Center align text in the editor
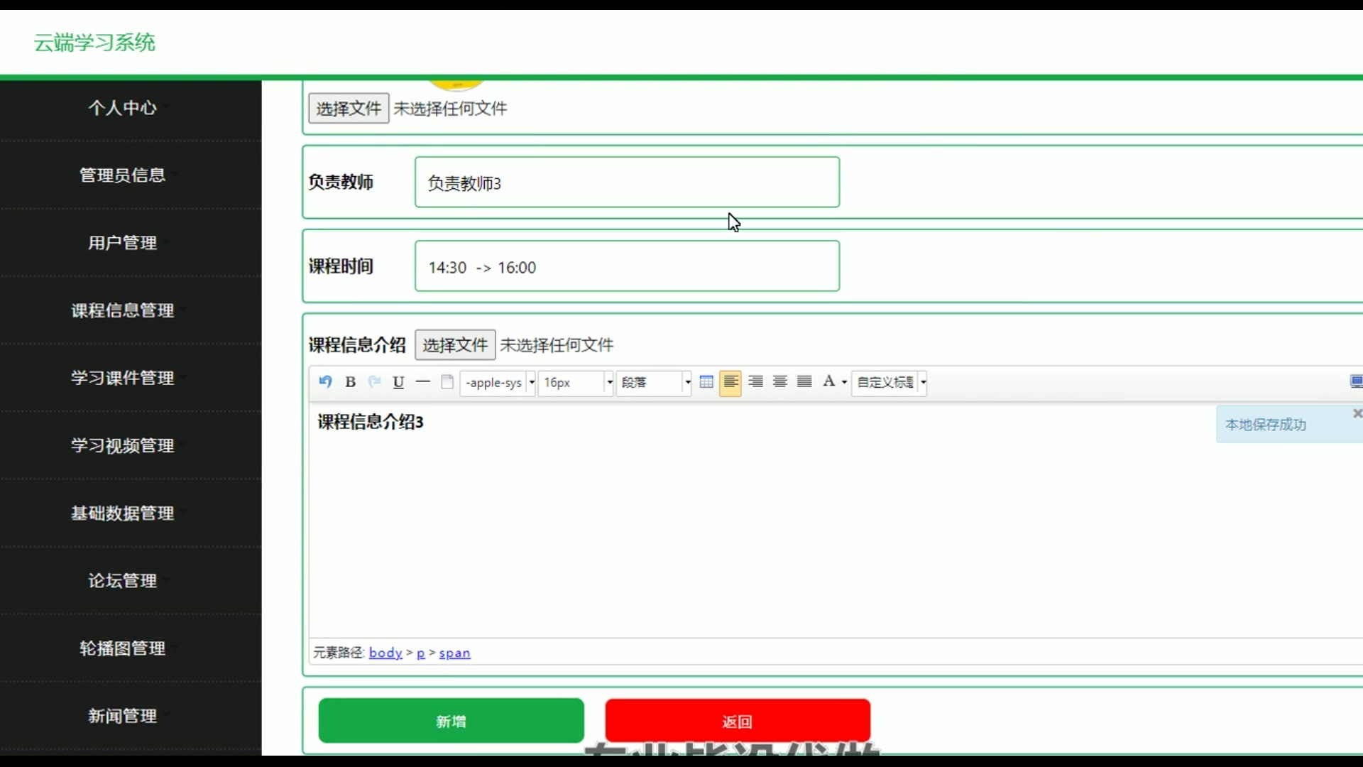The width and height of the screenshot is (1363, 767). coord(780,382)
